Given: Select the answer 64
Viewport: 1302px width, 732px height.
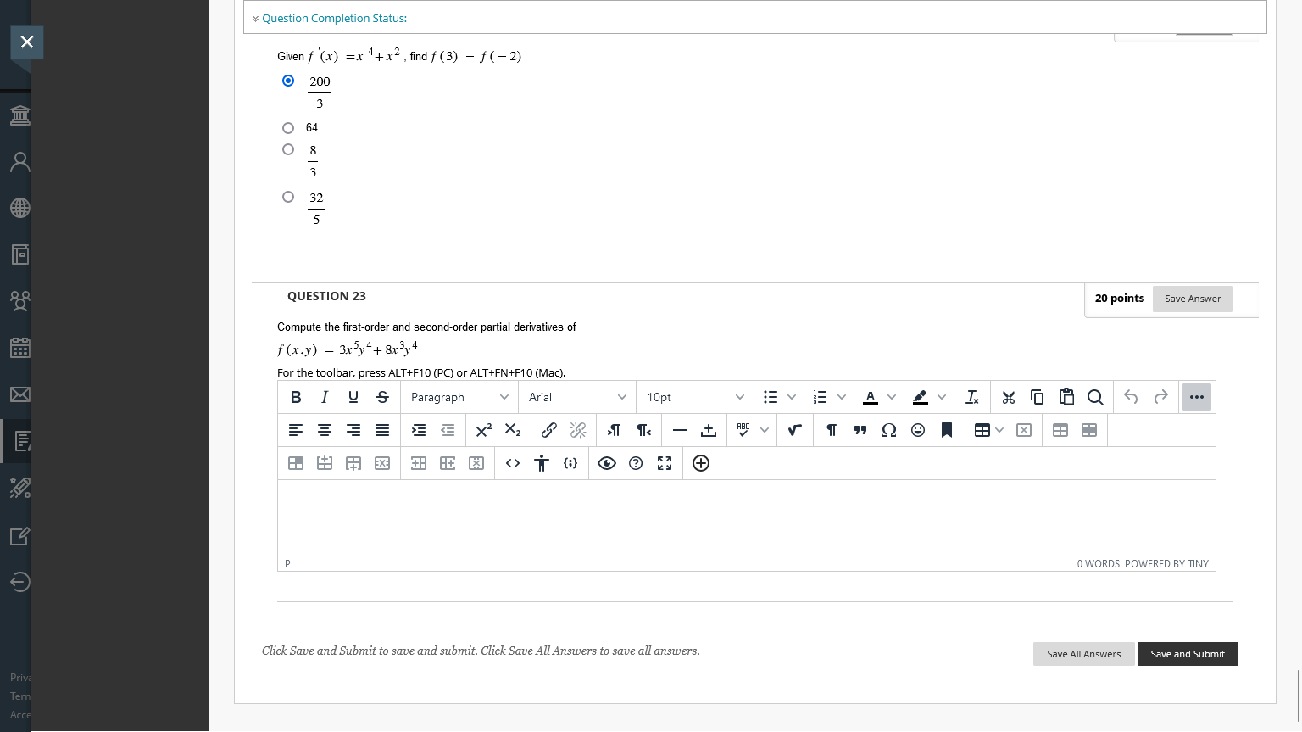Looking at the screenshot, I should click(x=288, y=127).
